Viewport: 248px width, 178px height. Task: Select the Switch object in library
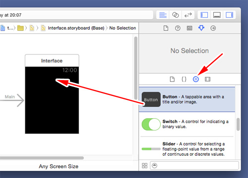click(187, 124)
